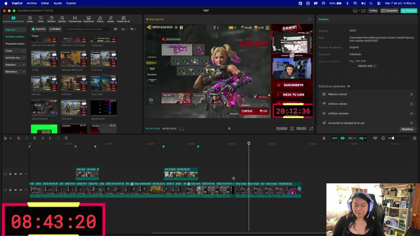Open the media sort order dropdown
Viewport: 420px width, 236px height.
124,29
